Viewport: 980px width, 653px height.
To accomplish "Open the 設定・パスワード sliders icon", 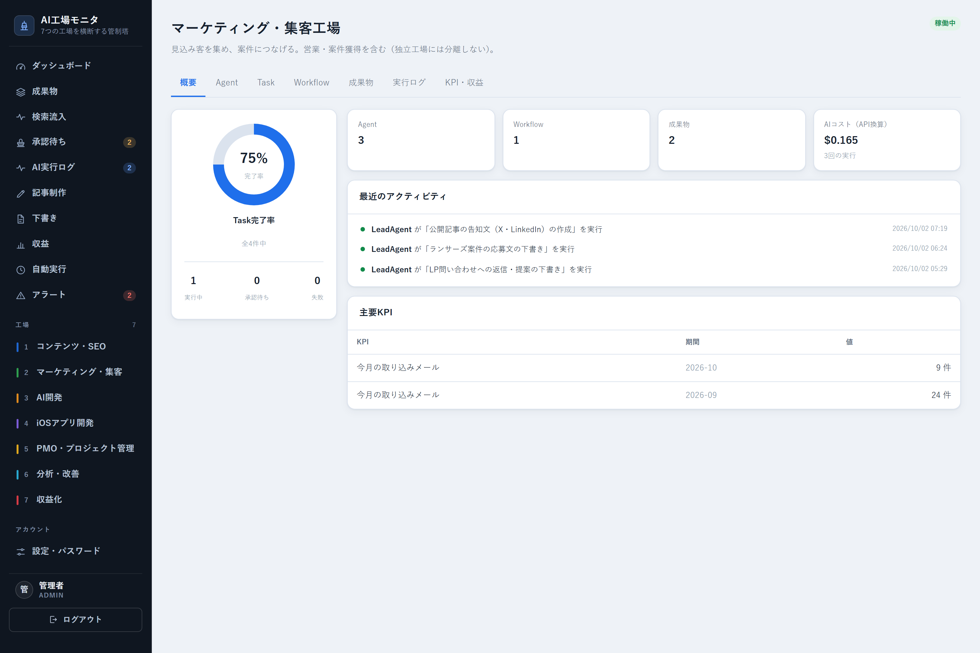I will [20, 552].
